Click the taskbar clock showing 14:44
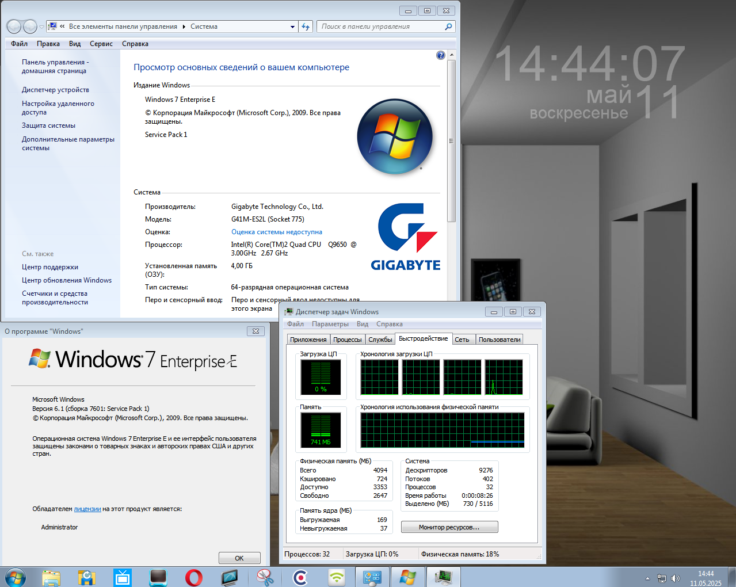Viewport: 736px width, 587px height. click(x=706, y=578)
